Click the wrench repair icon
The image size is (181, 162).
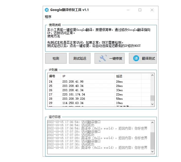103,58
